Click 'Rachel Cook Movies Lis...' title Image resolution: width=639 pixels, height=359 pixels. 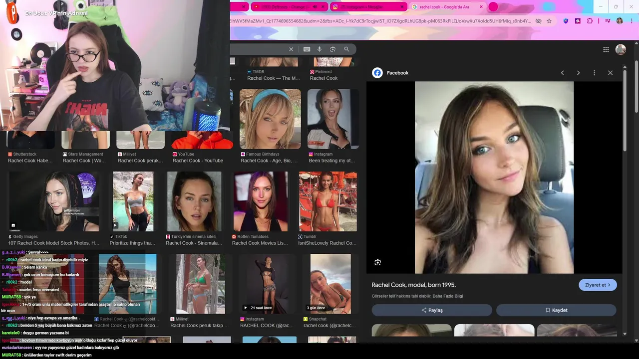tap(260, 243)
